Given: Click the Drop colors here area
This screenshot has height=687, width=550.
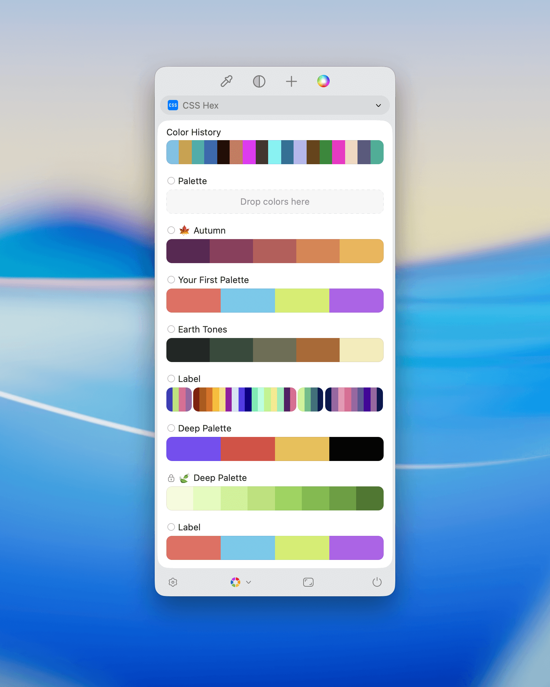Looking at the screenshot, I should pyautogui.click(x=275, y=202).
